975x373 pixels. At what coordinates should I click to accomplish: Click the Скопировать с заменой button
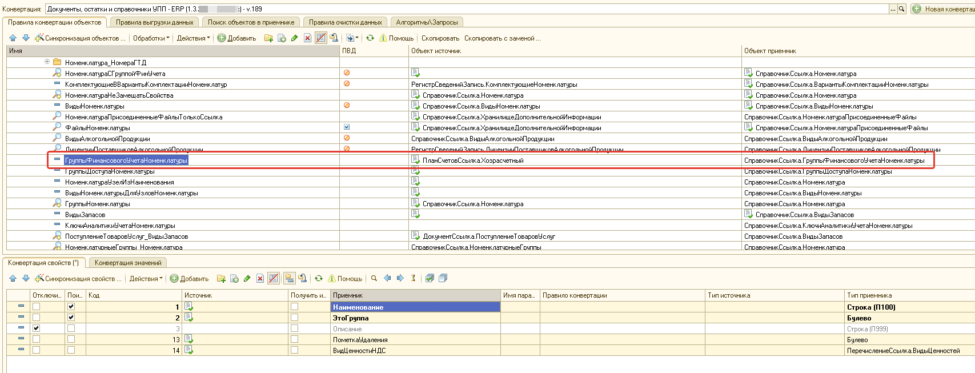(502, 38)
